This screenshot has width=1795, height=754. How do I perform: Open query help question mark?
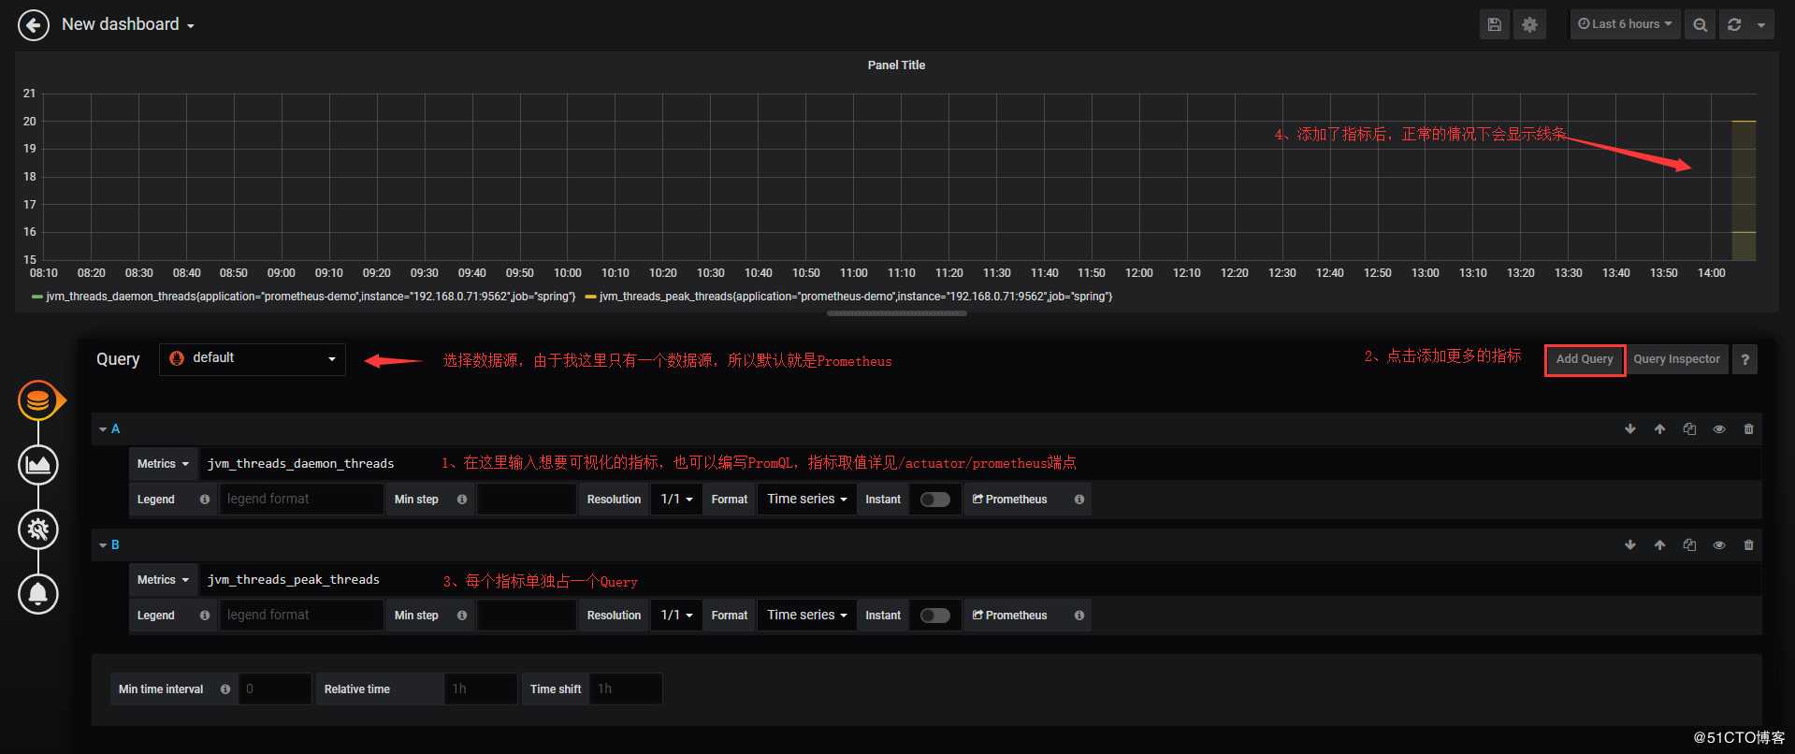1744,359
